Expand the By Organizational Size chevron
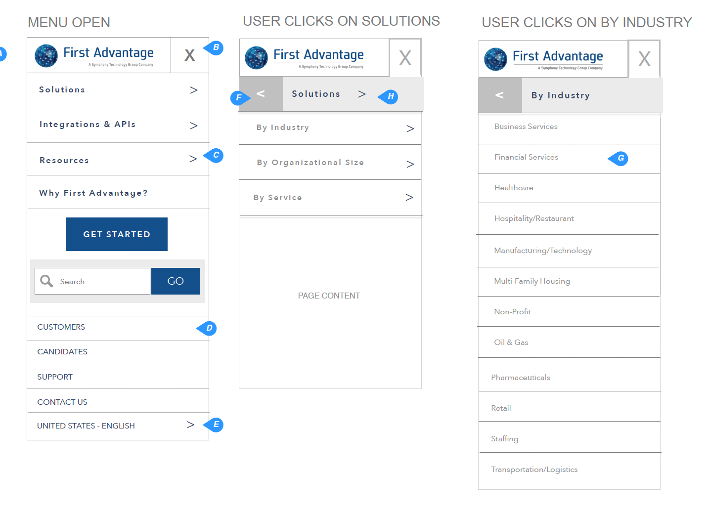709x513 pixels. click(410, 164)
